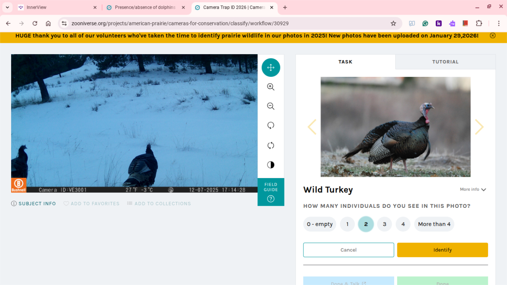Image resolution: width=507 pixels, height=285 pixels.
Task: Choose 3 individuals
Action: (385, 224)
